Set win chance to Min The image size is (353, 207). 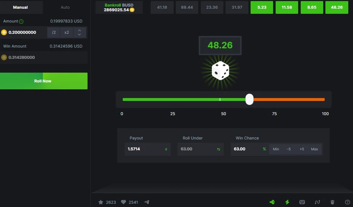tap(276, 149)
